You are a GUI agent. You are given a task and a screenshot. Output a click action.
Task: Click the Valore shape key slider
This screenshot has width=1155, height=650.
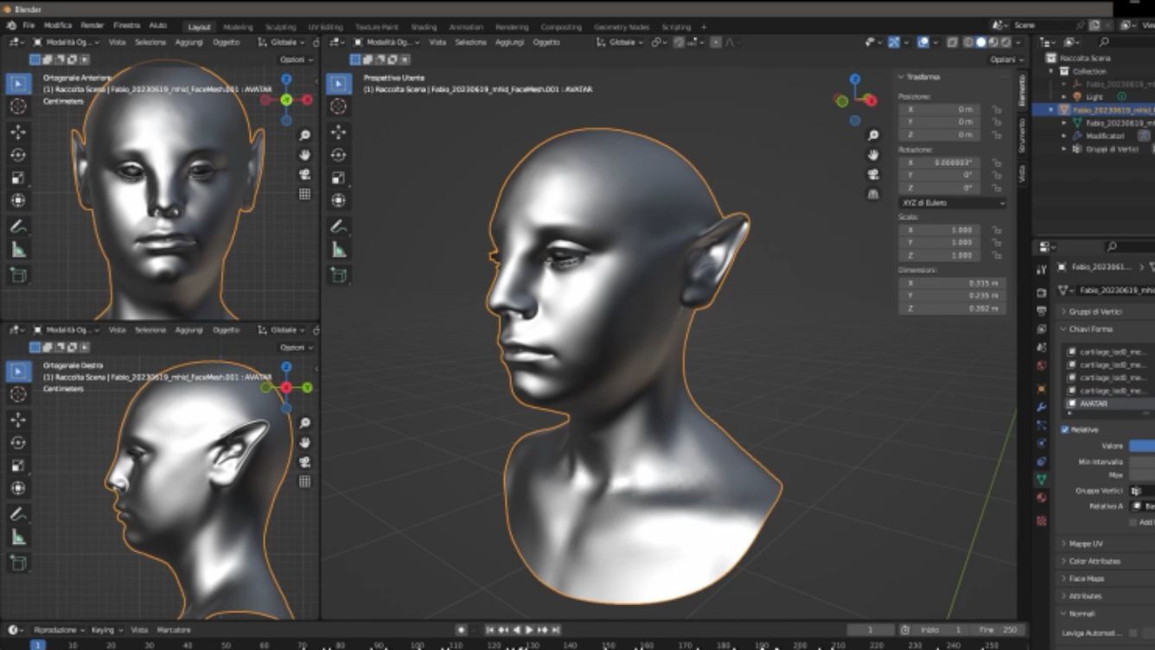(x=1141, y=446)
